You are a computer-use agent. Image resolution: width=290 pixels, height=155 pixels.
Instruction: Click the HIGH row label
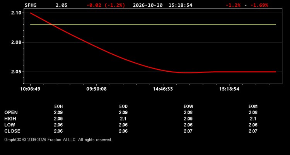click(10, 119)
